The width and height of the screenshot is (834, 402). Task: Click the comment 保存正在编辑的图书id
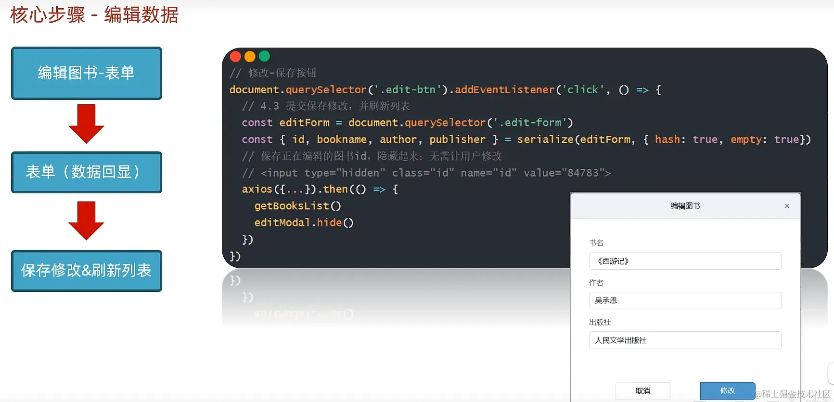[x=372, y=156]
